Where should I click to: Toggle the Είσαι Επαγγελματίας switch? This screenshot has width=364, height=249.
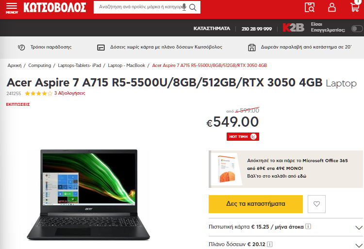(357, 29)
